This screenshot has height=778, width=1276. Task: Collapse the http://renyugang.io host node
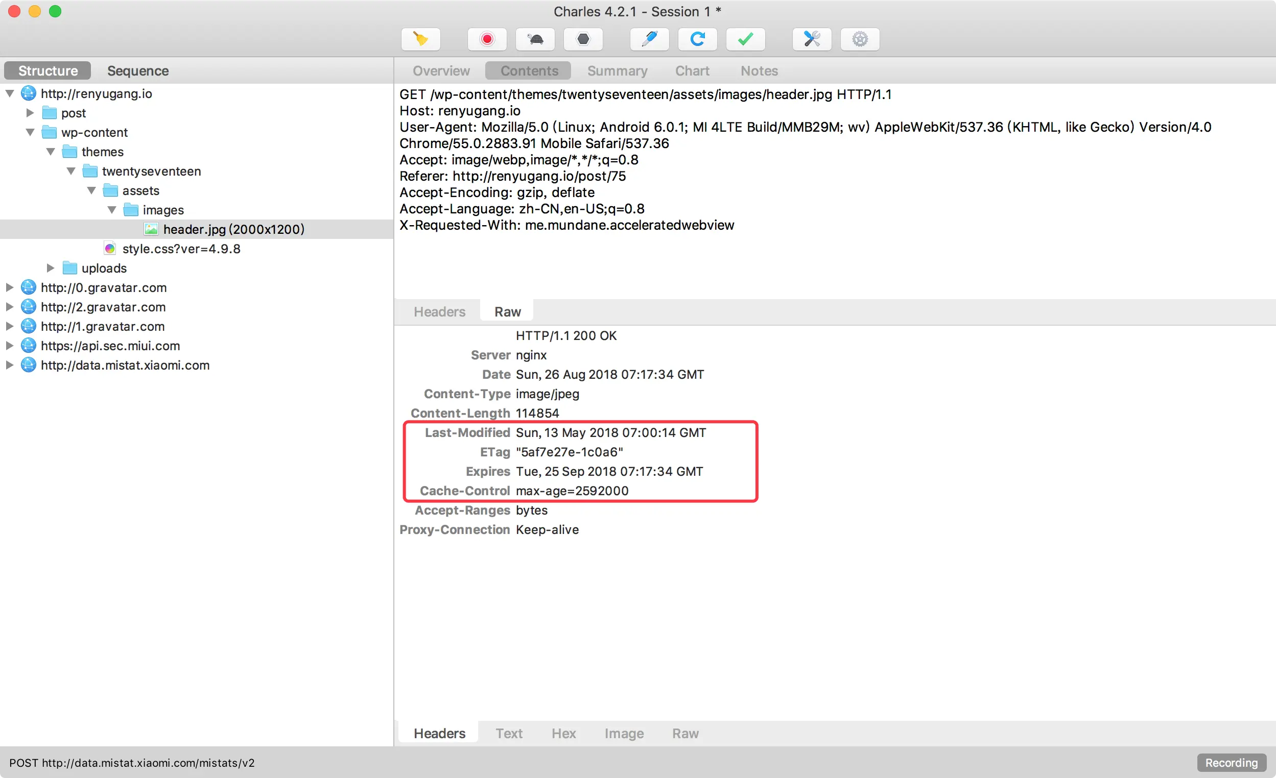(x=10, y=94)
